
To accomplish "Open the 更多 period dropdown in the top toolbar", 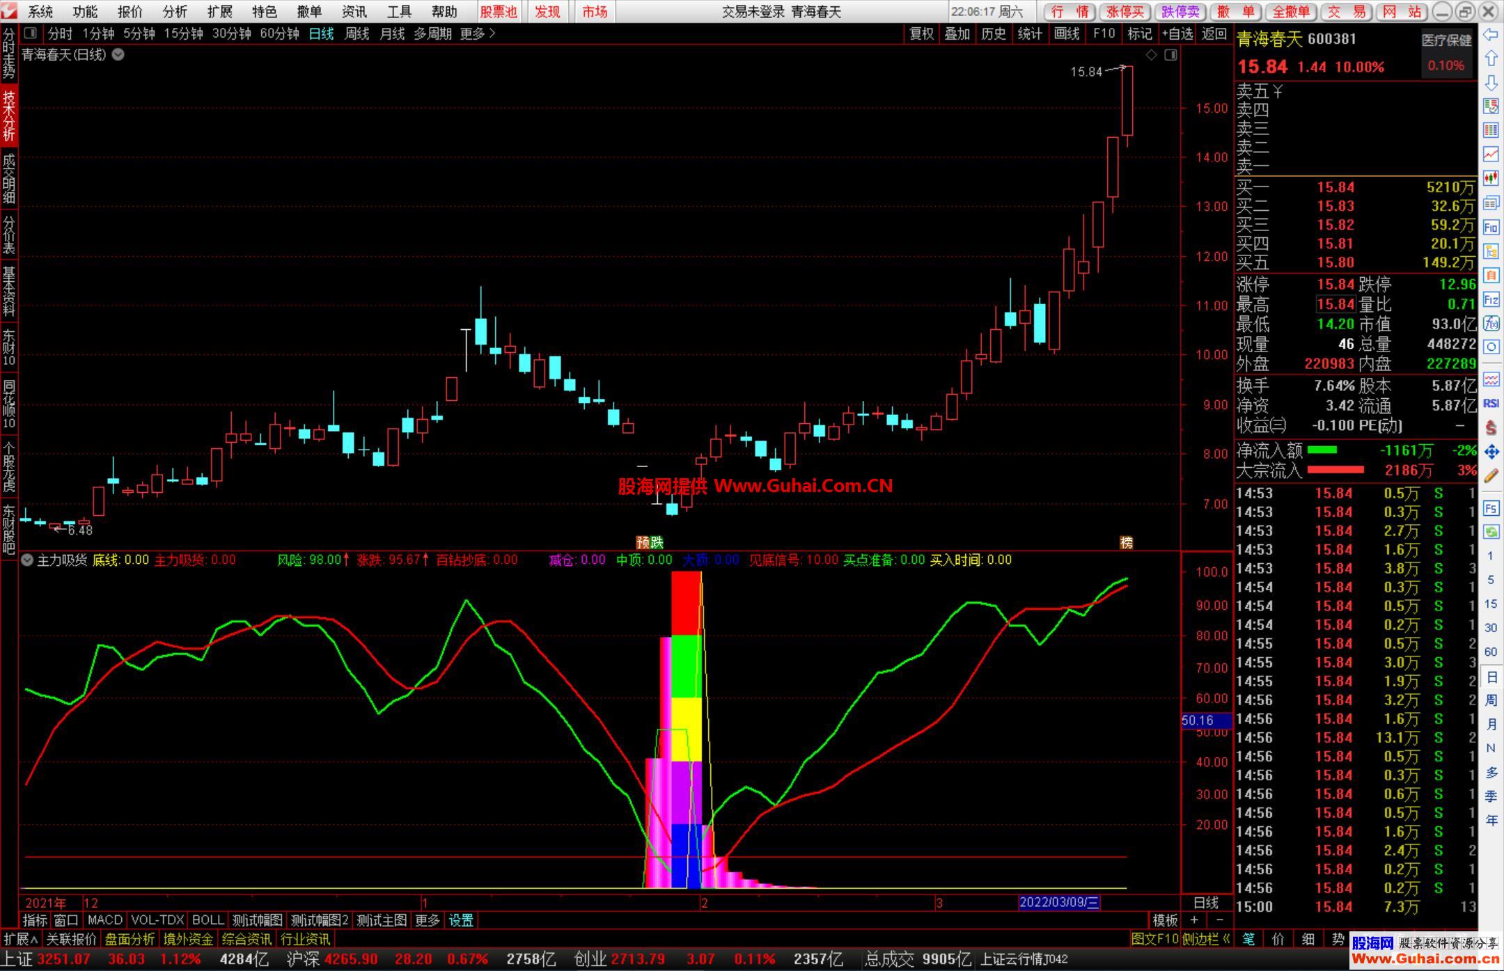I will [x=478, y=33].
